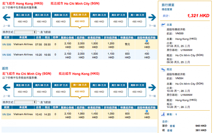The height and width of the screenshot is (133, 213).
Task: Select outbound date tab 周二 22 三月
Action: tap(23, 20)
